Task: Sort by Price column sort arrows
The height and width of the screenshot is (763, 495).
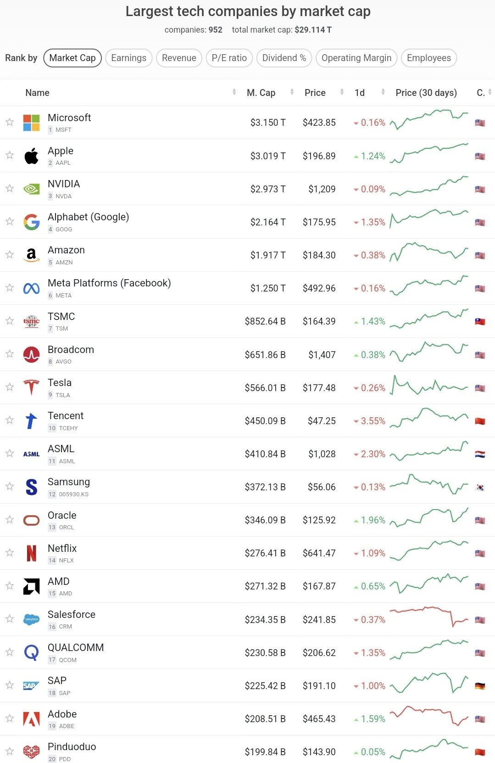Action: [342, 92]
